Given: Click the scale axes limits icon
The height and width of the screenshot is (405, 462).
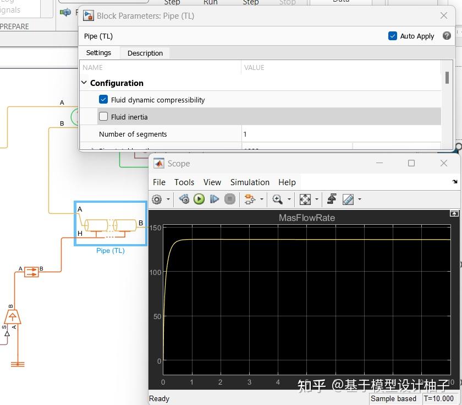Looking at the screenshot, I should [x=305, y=199].
